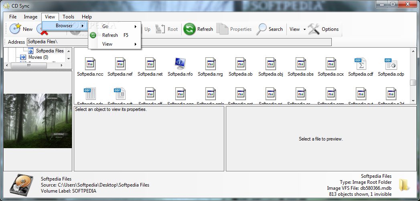Image resolution: width=420 pixels, height=201 pixels.
Task: Click the Softpedia.ob file name
Action: pos(241,74)
